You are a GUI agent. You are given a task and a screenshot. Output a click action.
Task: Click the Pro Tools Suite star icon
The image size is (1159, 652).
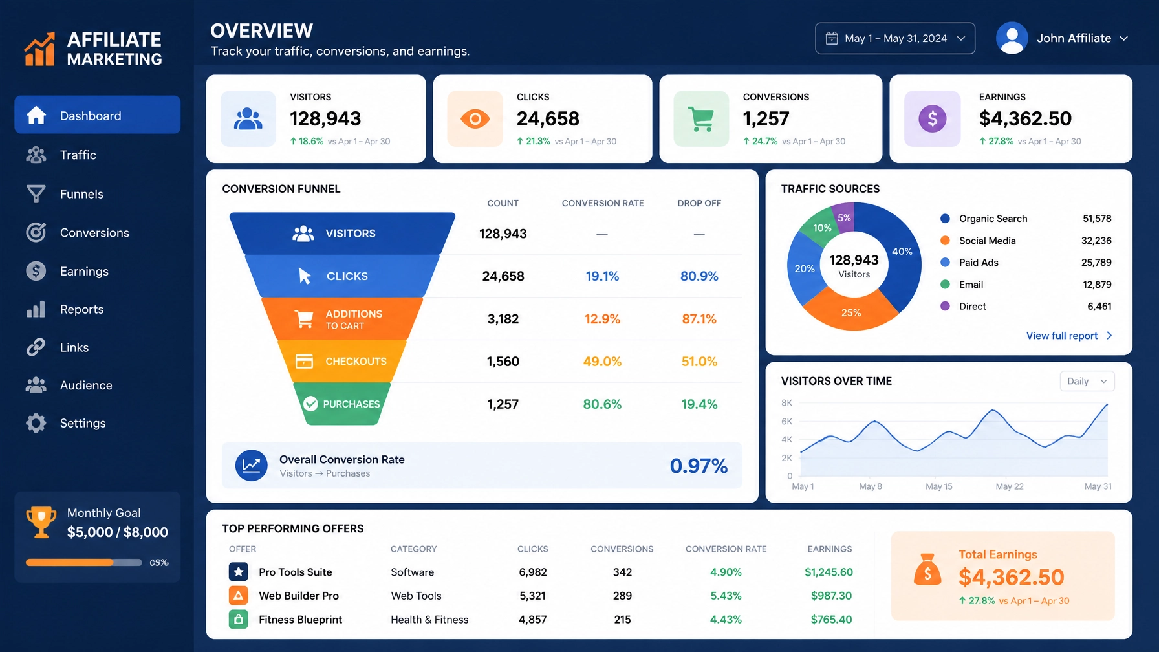[239, 572]
